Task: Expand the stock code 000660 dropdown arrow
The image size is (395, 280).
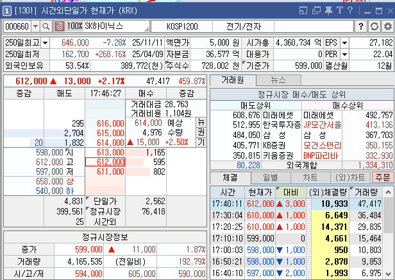Action: pyautogui.click(x=35, y=26)
